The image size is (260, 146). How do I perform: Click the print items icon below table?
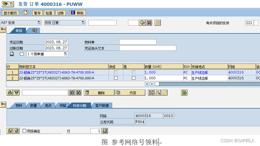point(10,93)
